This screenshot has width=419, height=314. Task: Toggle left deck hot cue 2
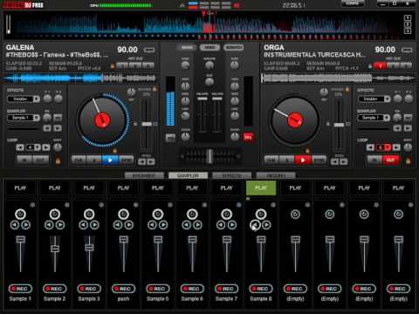click(x=135, y=66)
